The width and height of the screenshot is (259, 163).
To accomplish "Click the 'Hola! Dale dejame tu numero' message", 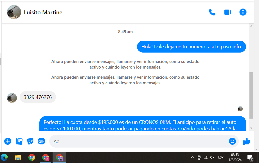I will (192, 47).
